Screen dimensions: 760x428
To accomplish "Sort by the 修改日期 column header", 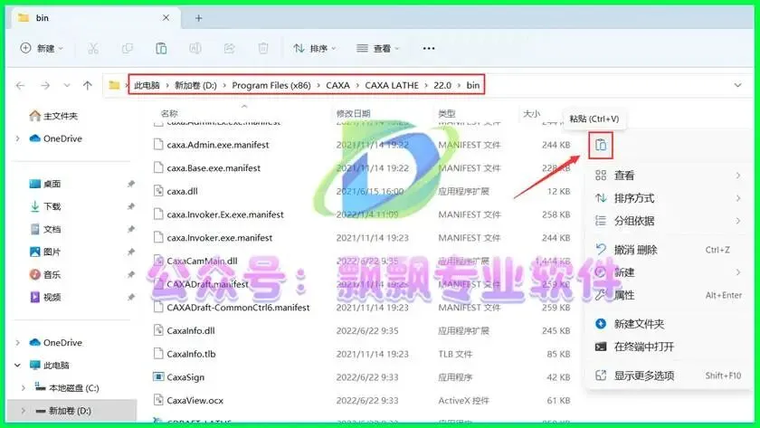I will coord(354,113).
